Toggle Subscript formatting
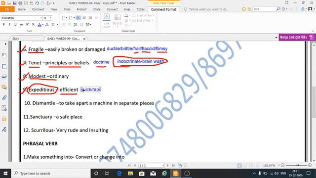The height and width of the screenshot is (178, 316). click(x=34, y=25)
